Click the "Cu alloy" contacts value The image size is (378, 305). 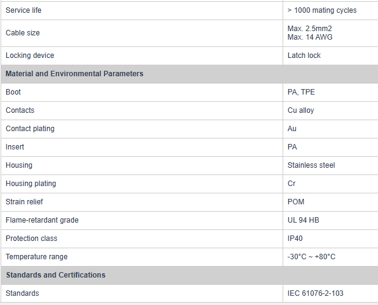click(x=301, y=110)
